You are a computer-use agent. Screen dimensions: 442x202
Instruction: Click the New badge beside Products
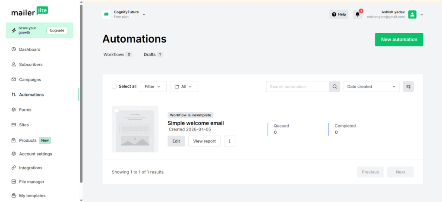click(45, 140)
